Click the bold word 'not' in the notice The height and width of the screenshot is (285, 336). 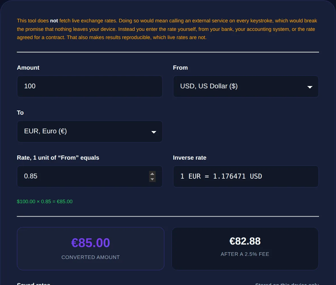tap(54, 21)
